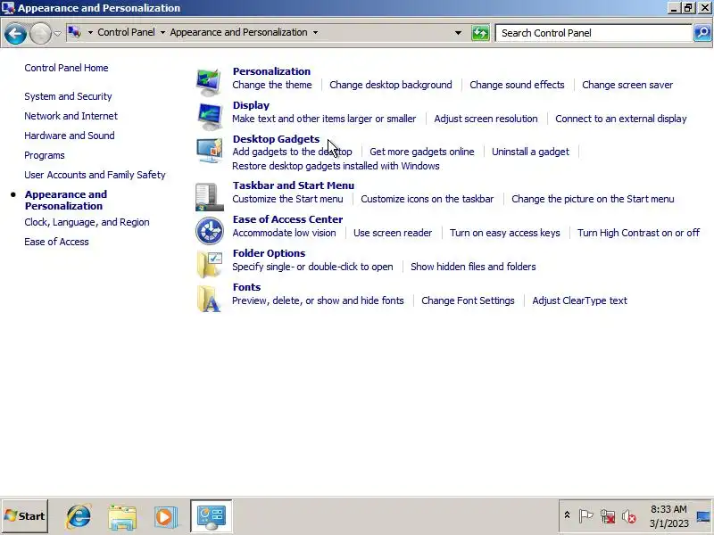Click Change the theme
This screenshot has width=714, height=535.
pyautogui.click(x=272, y=85)
